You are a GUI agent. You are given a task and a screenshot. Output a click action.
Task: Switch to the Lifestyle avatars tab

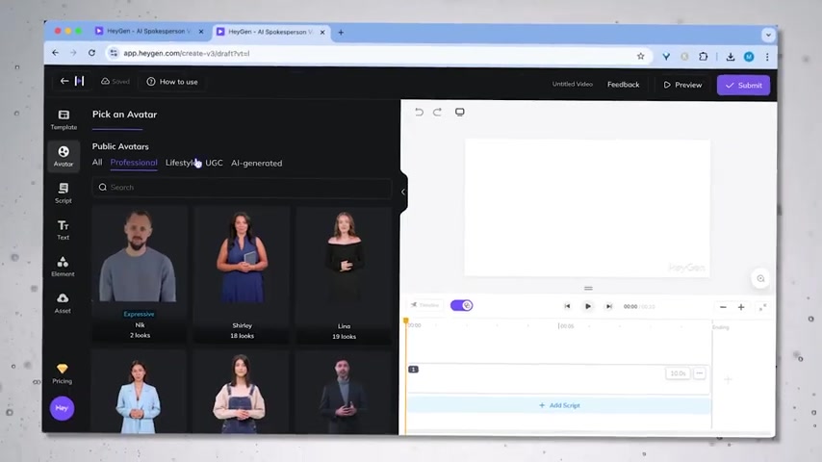pos(179,163)
